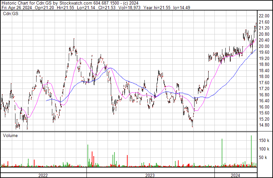273x178 pixels.
Task: Click the Volume panel label
Action: [10, 135]
